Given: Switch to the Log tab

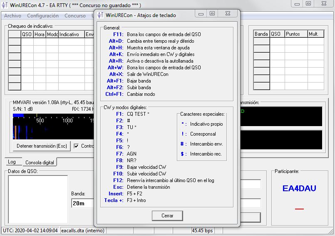Looking at the screenshot, I should [x=12, y=162].
